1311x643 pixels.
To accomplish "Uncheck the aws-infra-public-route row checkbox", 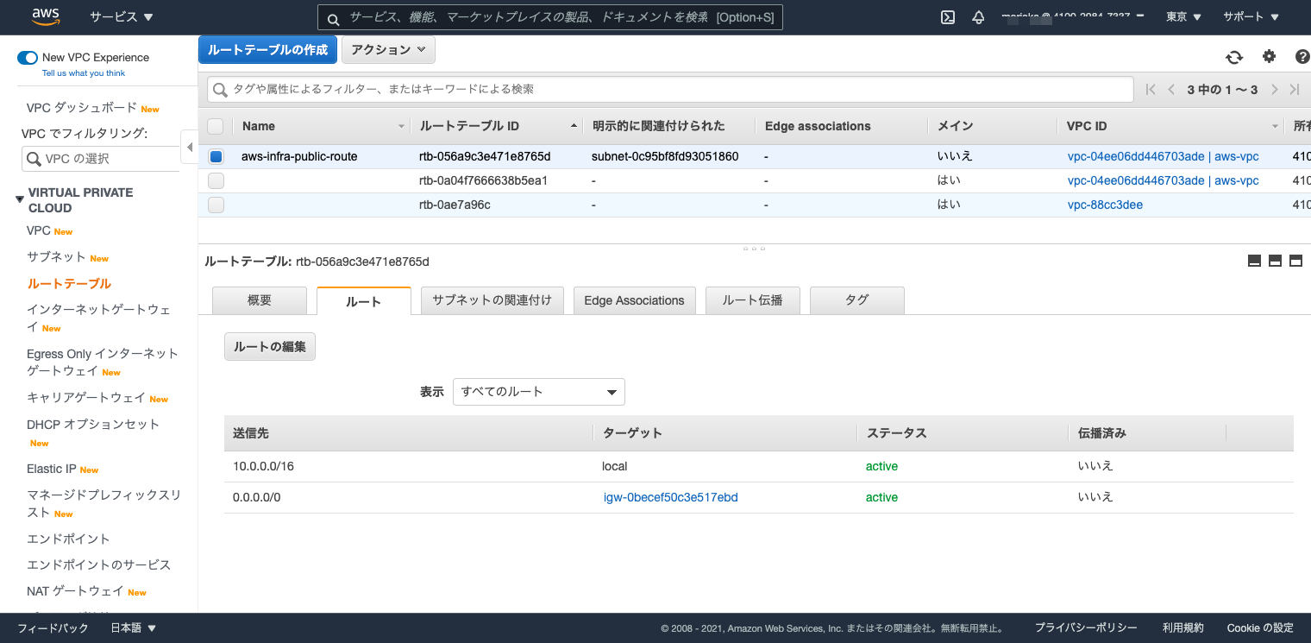I will (x=216, y=157).
